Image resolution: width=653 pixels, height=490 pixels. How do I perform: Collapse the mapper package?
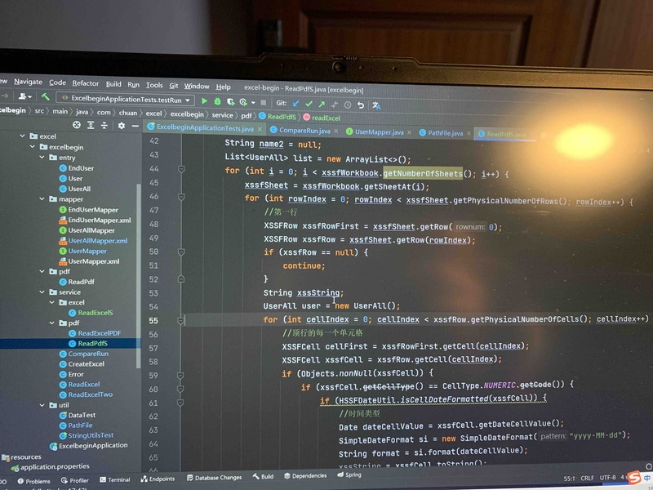42,198
